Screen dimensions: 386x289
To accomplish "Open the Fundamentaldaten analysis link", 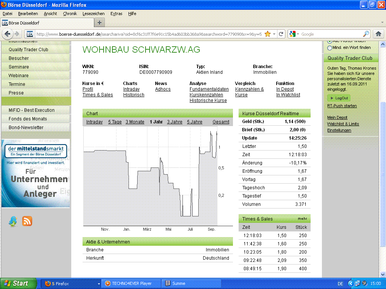I will (208, 90).
